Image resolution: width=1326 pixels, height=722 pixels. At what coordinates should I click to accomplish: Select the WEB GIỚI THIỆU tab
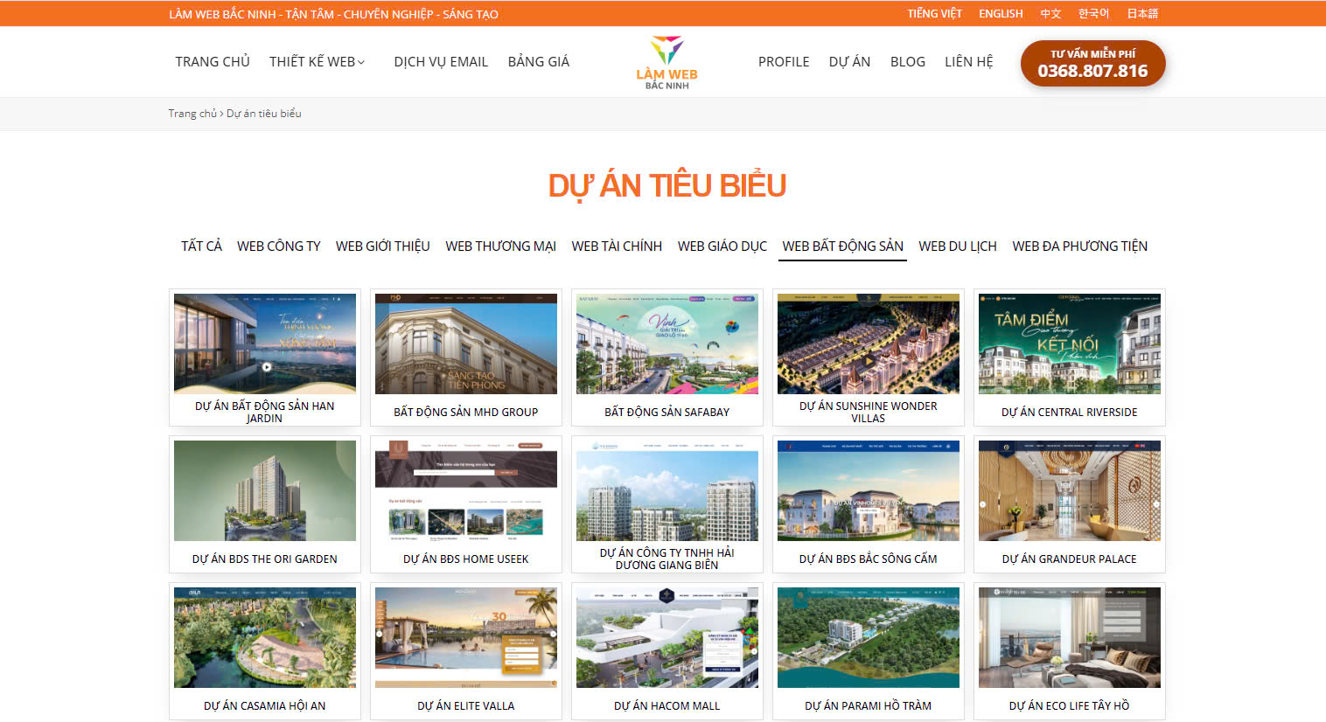(383, 246)
